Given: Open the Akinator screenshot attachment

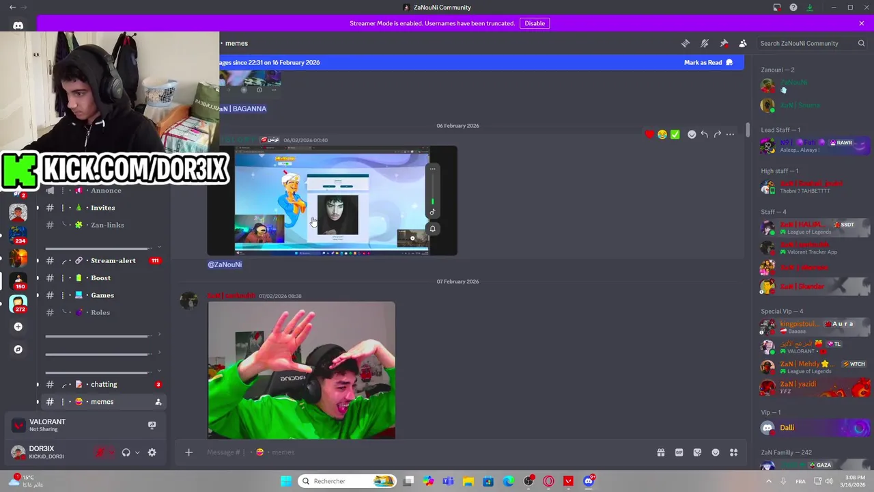Looking at the screenshot, I should click(x=332, y=201).
